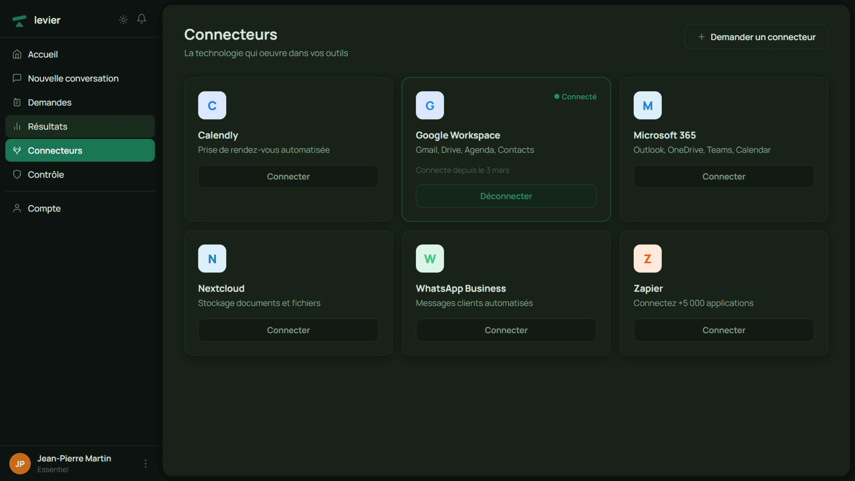Click "Connecté depuis le 3 mars" text
Image resolution: width=855 pixels, height=481 pixels.
click(x=463, y=170)
